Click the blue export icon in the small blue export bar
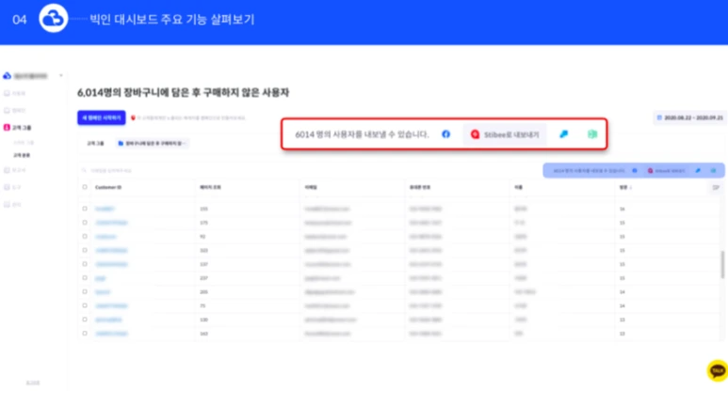 (698, 170)
